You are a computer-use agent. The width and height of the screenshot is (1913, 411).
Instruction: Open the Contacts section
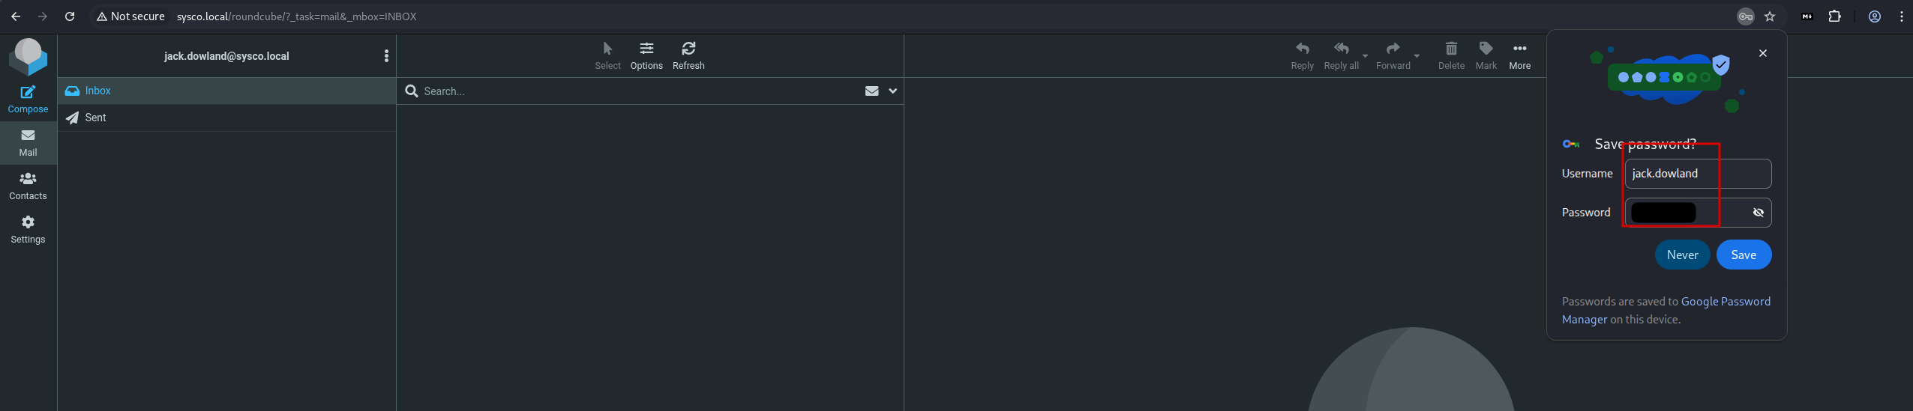tap(28, 186)
